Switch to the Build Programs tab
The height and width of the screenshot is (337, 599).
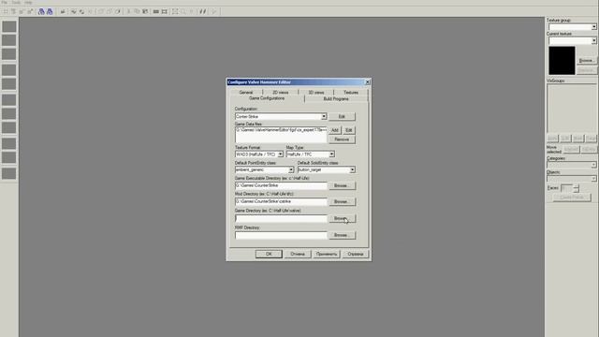[336, 98]
